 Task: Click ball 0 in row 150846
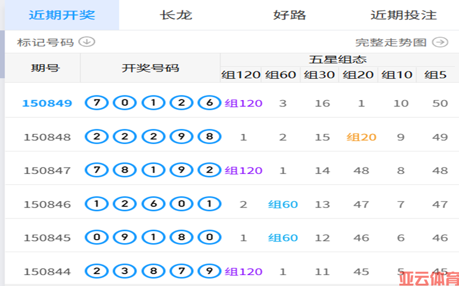[x=181, y=204]
